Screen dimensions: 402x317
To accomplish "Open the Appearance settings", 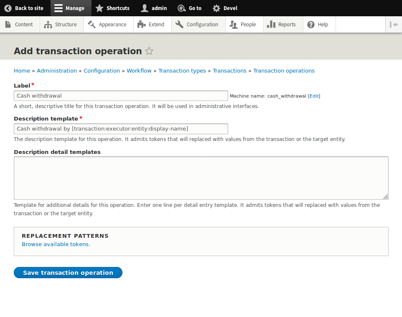I will [x=92, y=25].
